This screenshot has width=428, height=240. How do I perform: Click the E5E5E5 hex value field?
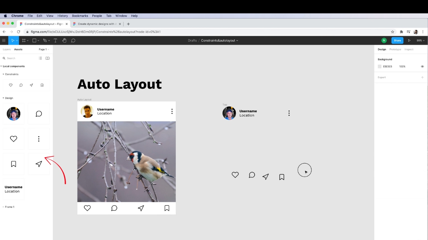pyautogui.click(x=388, y=66)
